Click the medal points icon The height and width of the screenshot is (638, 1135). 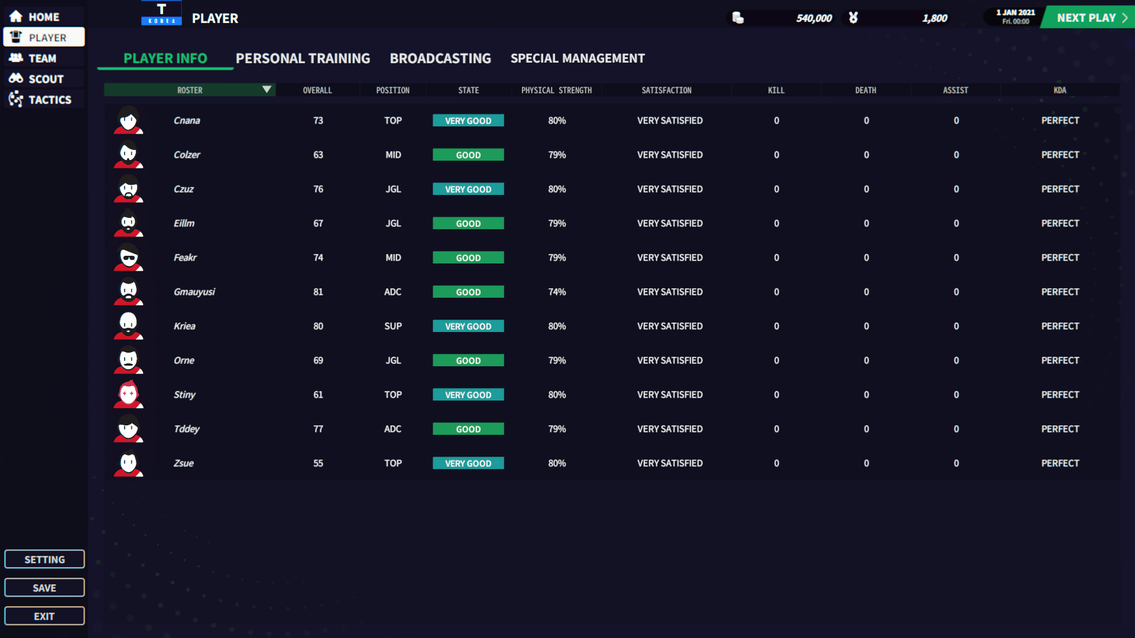pyautogui.click(x=853, y=18)
